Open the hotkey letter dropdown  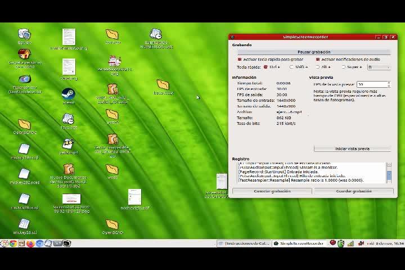point(378,67)
